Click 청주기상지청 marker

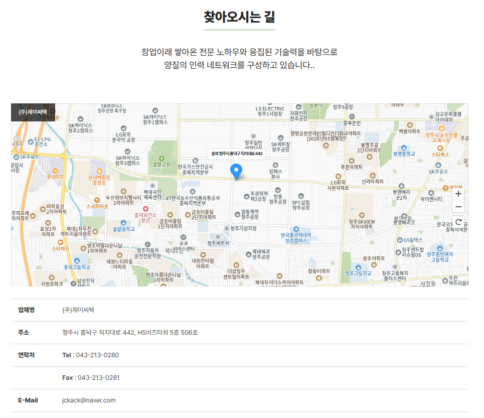227,228
